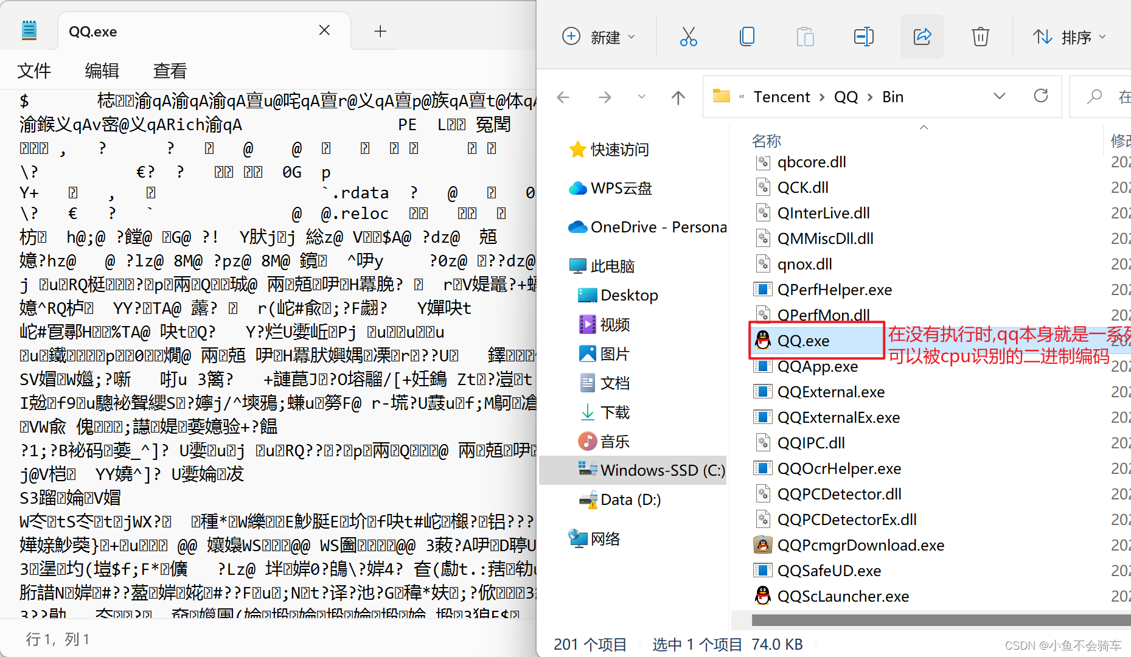The image size is (1131, 657).
Task: Go back in Explorer navigation
Action: (563, 97)
